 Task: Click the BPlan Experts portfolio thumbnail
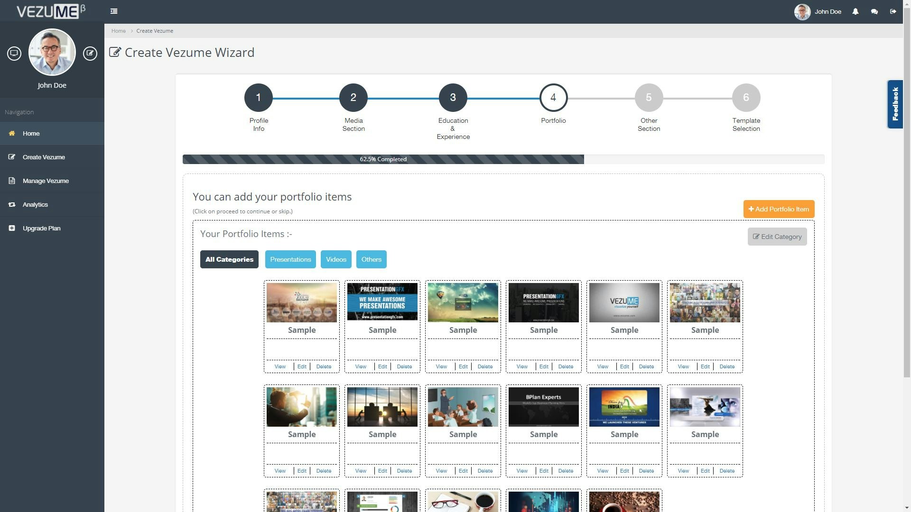pos(544,407)
